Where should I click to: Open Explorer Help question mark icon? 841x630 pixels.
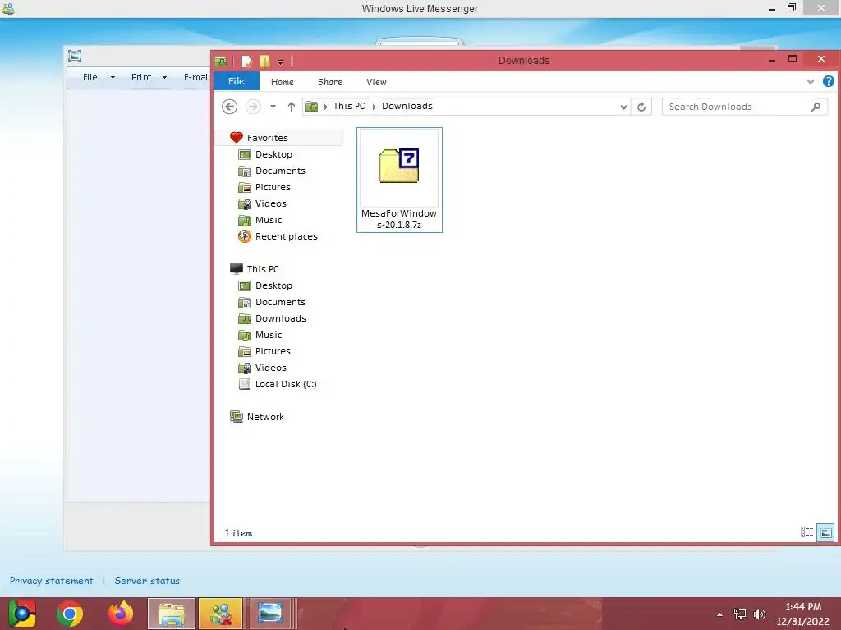828,81
